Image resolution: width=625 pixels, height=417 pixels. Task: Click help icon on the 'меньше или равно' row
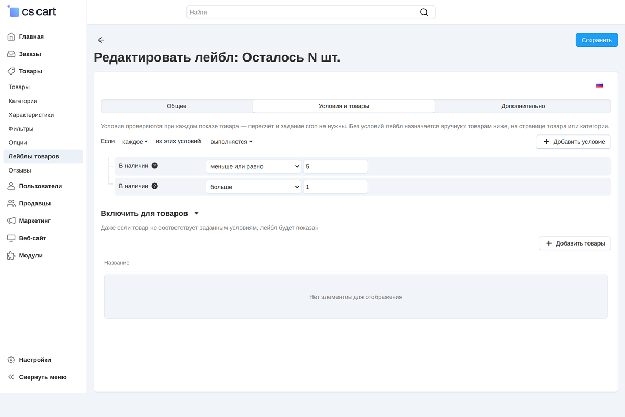154,166
